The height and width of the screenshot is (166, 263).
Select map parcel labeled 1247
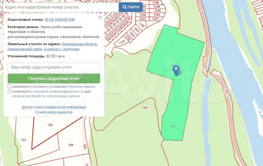click(142, 19)
